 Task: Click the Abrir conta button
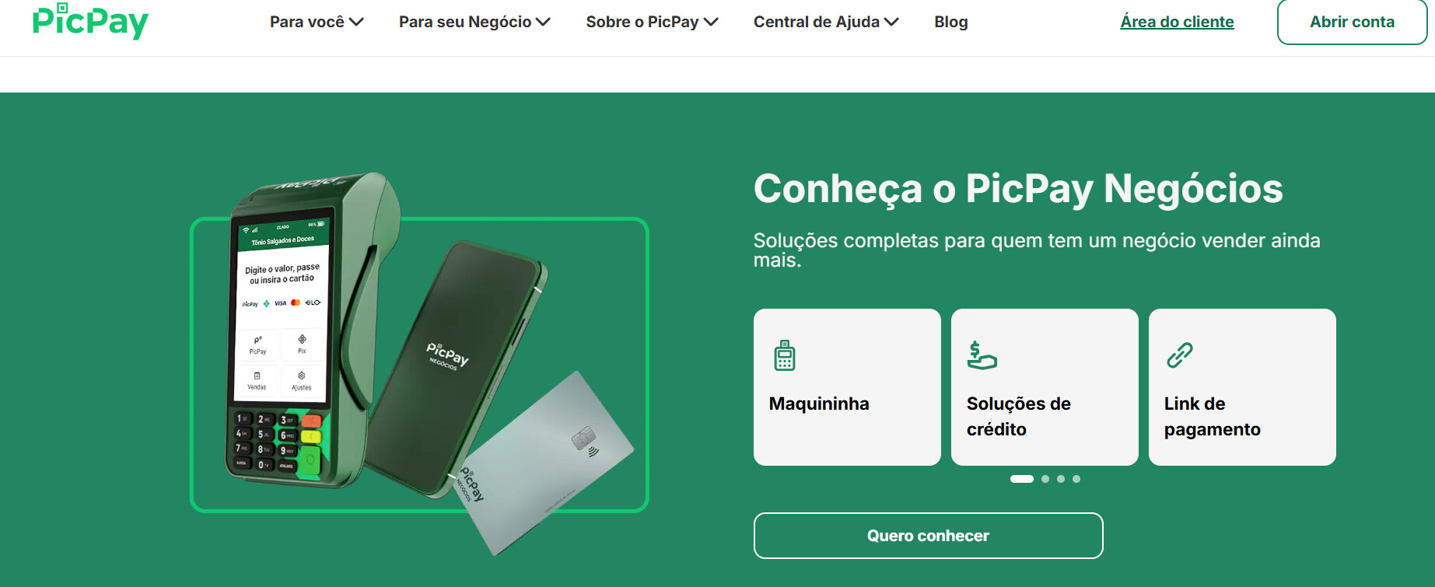point(1352,22)
